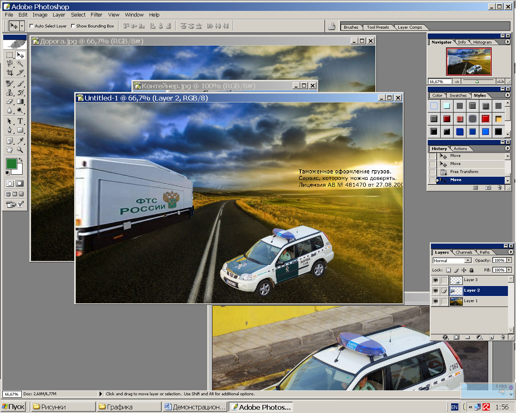Apply the bright red style swatch
This screenshot has width=516, height=413.
485,119
